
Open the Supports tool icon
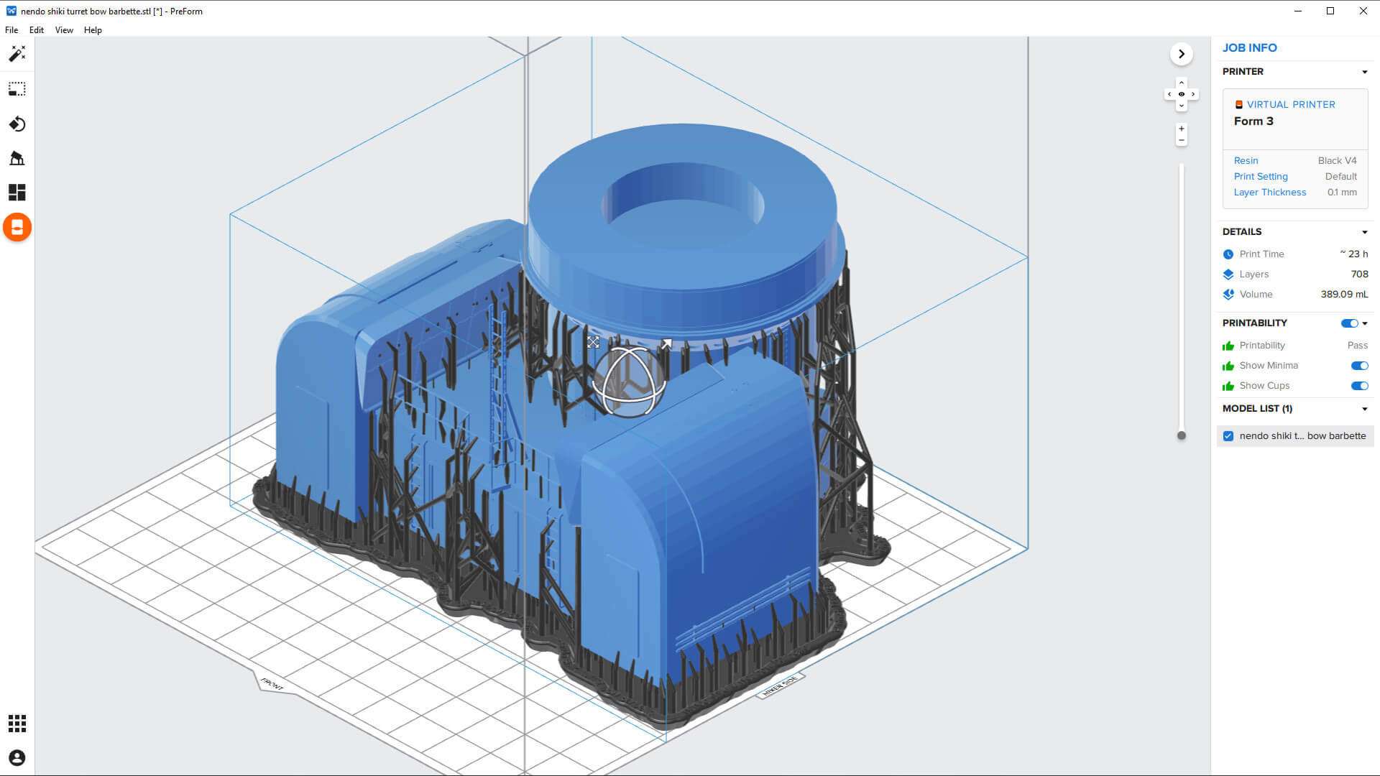(17, 158)
